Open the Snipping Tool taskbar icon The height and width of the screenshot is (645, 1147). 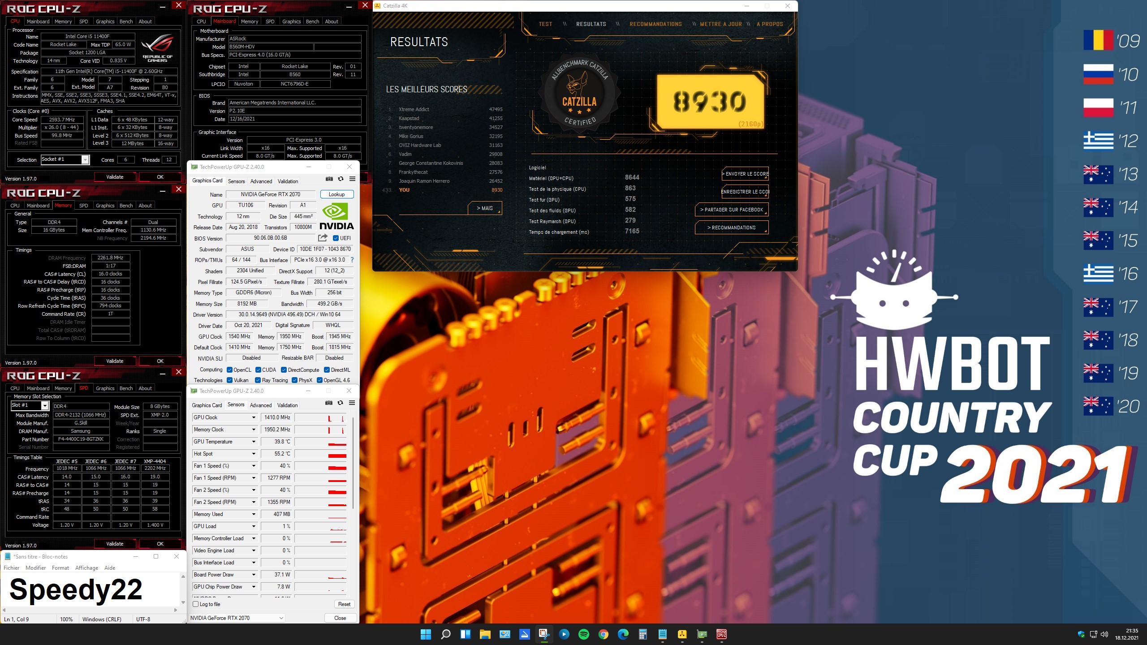(x=544, y=634)
